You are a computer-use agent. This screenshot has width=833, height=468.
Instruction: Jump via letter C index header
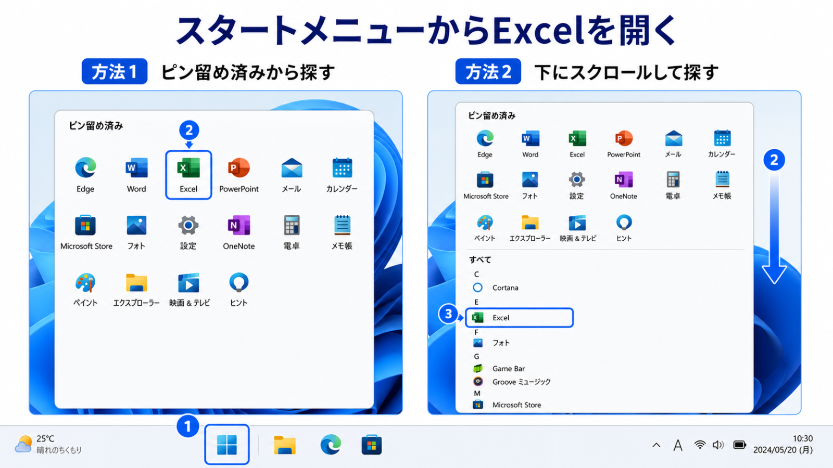tap(476, 274)
